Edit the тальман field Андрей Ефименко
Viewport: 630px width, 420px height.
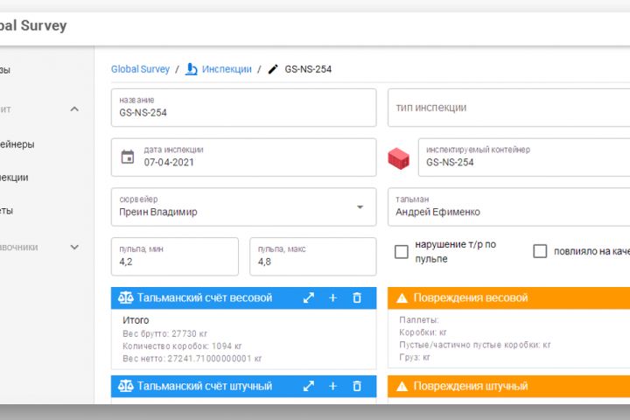(x=508, y=207)
